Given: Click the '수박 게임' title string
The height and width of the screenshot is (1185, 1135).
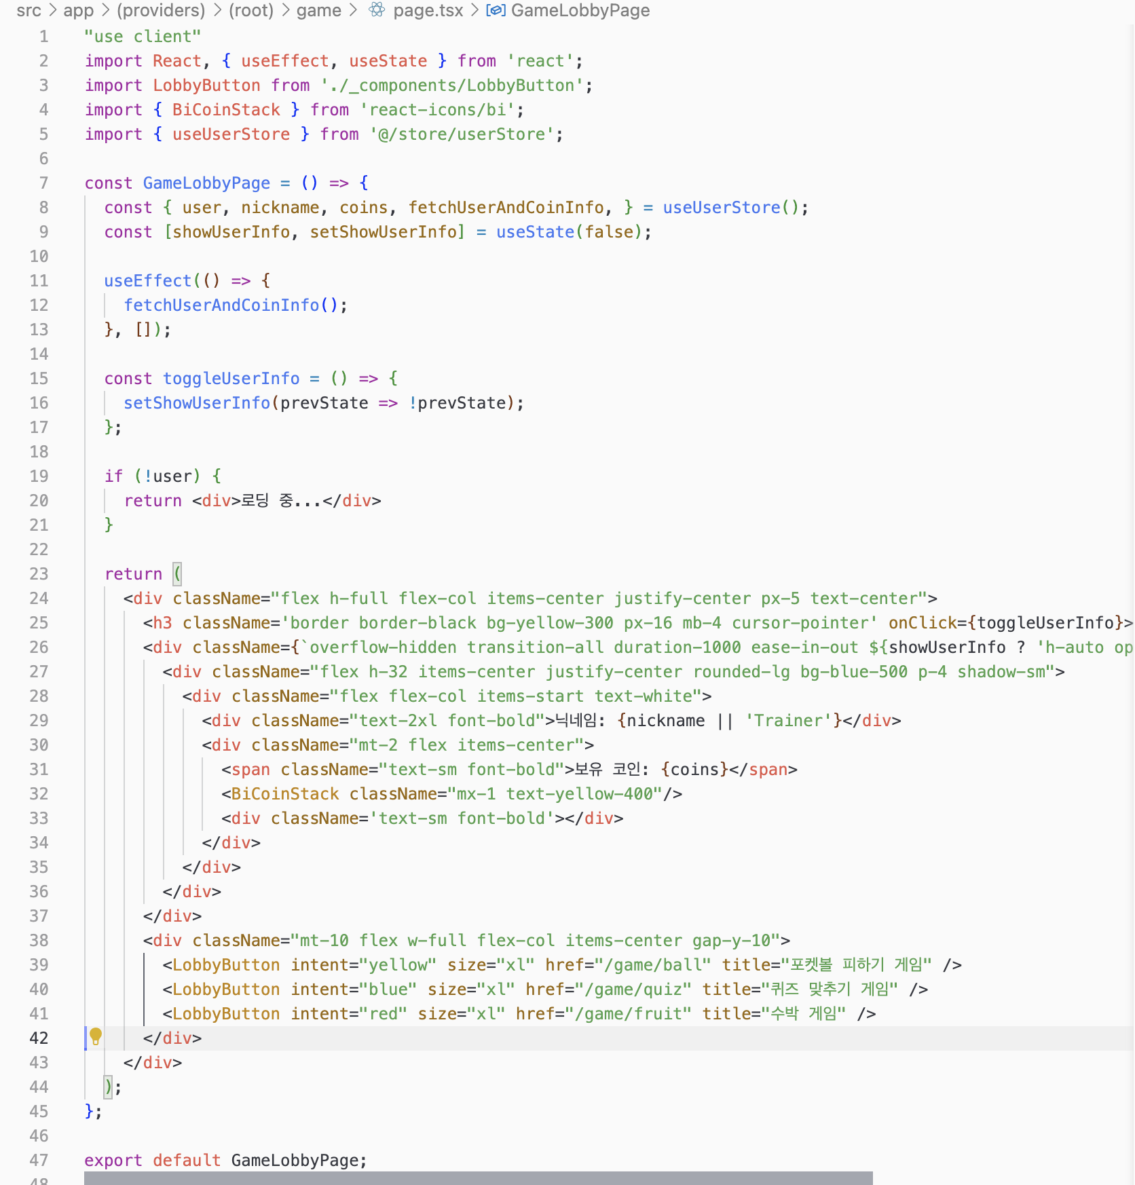Looking at the screenshot, I should click(x=804, y=1014).
